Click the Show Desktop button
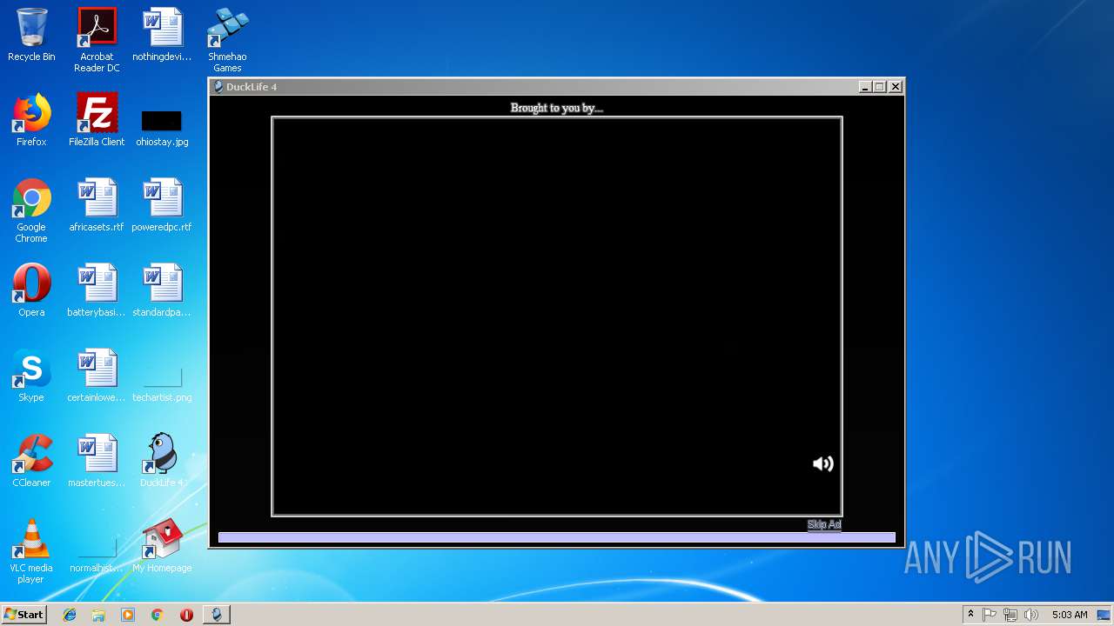This screenshot has width=1114, height=626. (x=1105, y=615)
